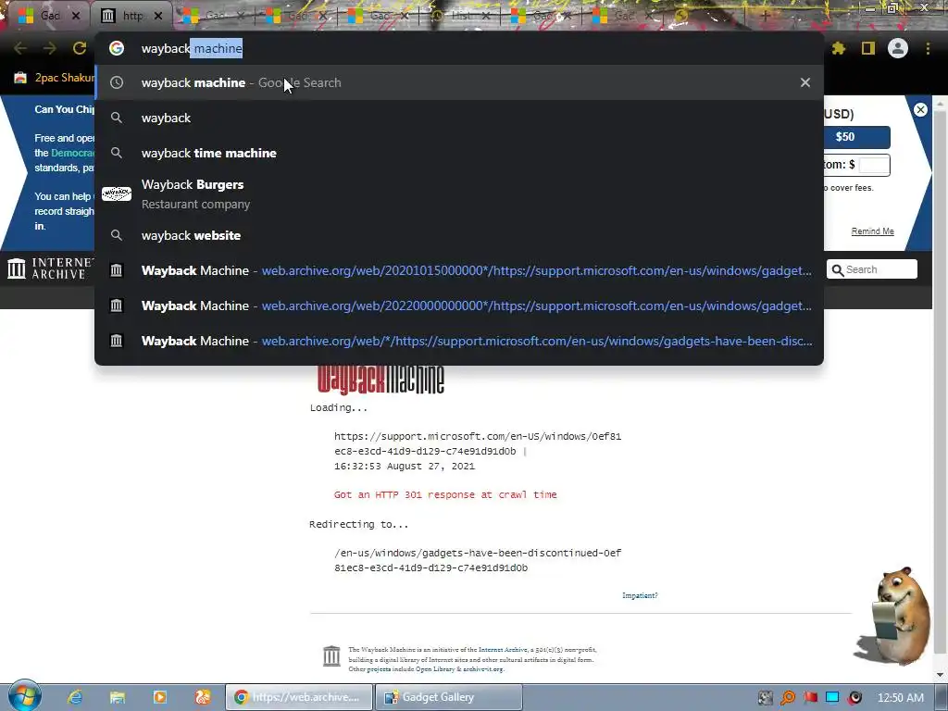This screenshot has height=711, width=948.
Task: Select the 'wayback machine - Google Search' suggestion
Action: coord(459,82)
